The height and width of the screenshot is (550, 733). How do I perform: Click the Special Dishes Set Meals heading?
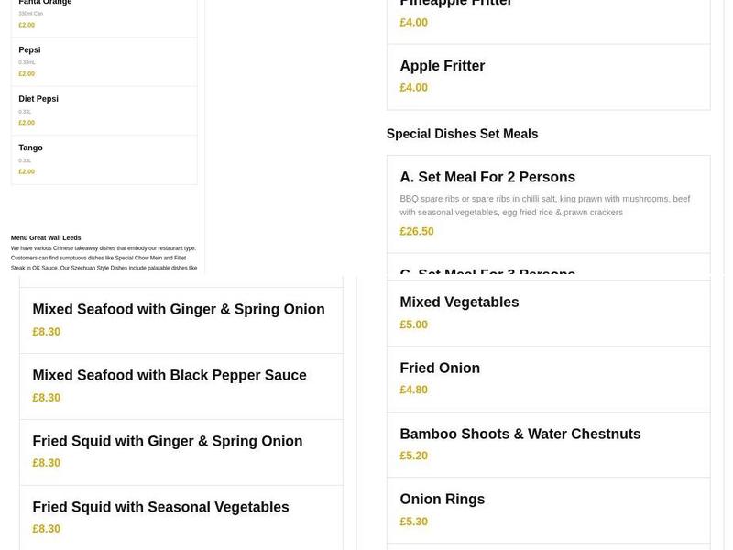[x=462, y=134]
